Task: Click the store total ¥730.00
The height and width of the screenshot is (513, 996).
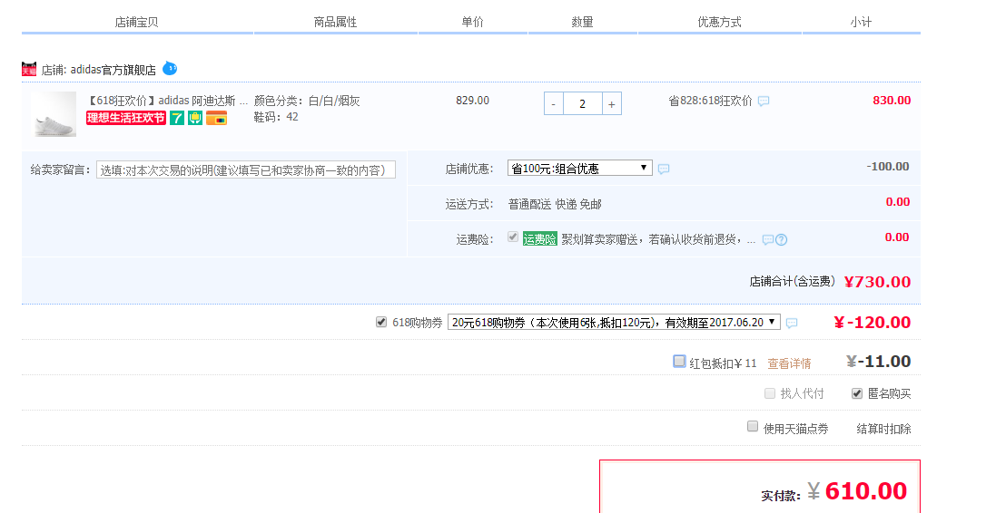Action: (x=877, y=282)
